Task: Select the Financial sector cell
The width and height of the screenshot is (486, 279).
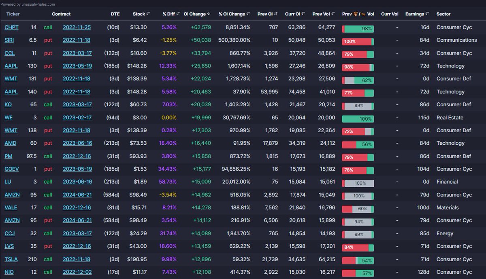Action: (447, 182)
